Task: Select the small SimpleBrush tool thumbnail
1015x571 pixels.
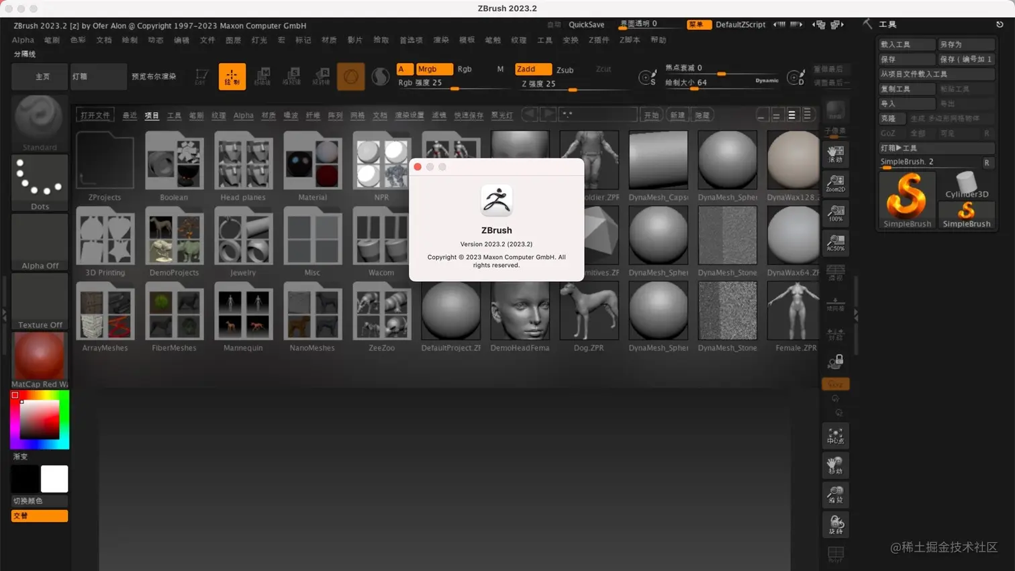Action: (x=966, y=215)
